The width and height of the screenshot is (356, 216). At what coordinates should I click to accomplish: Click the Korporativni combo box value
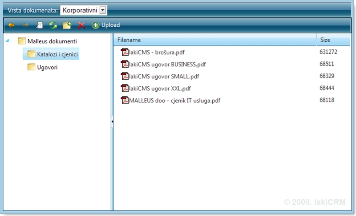(80, 10)
